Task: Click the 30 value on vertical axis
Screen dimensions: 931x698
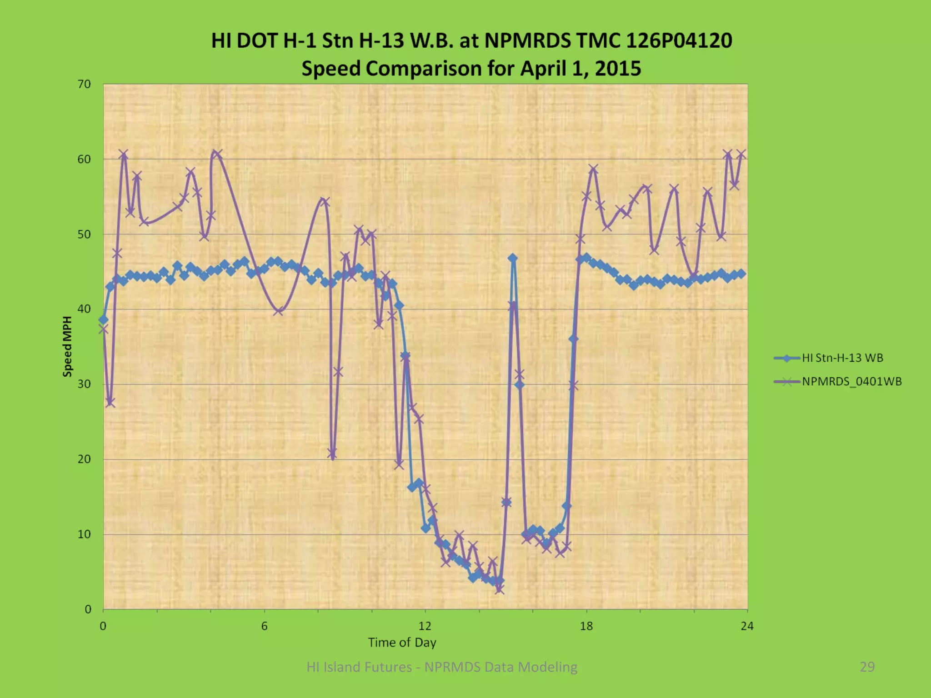Action: (84, 384)
